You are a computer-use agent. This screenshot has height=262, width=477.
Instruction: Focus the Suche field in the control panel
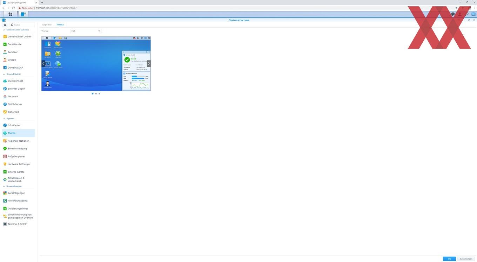click(22, 25)
